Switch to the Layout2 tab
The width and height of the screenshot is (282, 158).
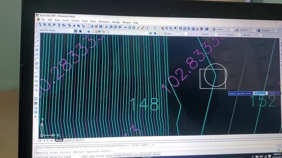pos(79,140)
